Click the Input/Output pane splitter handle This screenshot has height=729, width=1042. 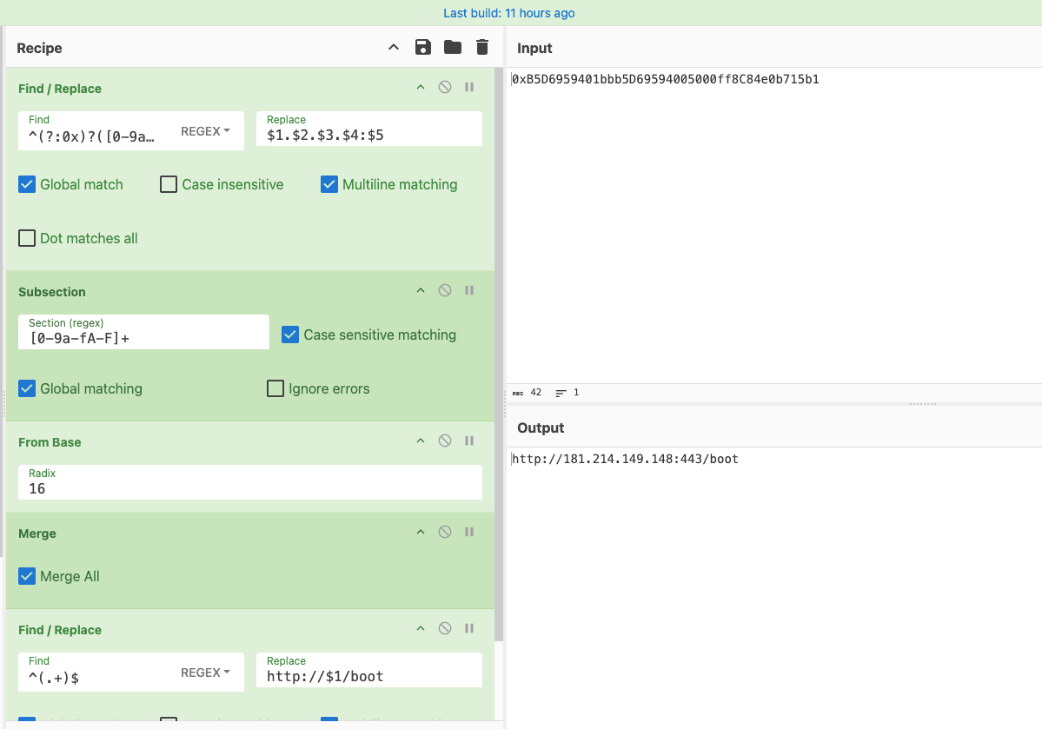pyautogui.click(x=922, y=403)
